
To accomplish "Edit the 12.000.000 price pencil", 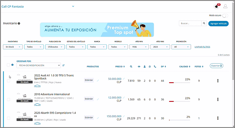I will tap(124, 97).
